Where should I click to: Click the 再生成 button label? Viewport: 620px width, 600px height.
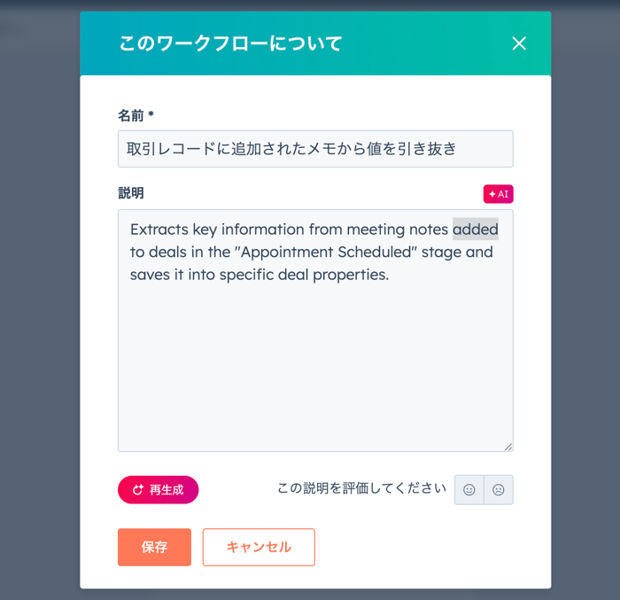167,490
